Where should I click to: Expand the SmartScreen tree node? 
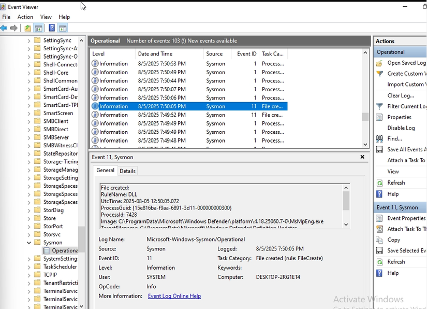pyautogui.click(x=29, y=113)
